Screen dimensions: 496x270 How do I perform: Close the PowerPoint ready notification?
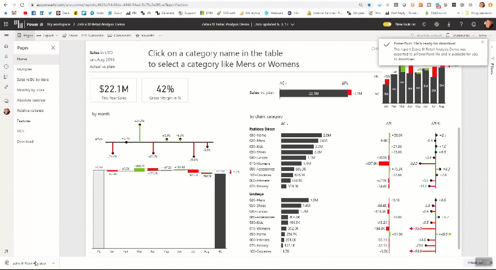coord(482,42)
